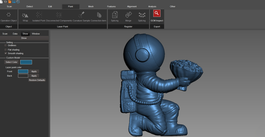
Task: Click the Back laser point color swatch
Action: (x=23, y=76)
